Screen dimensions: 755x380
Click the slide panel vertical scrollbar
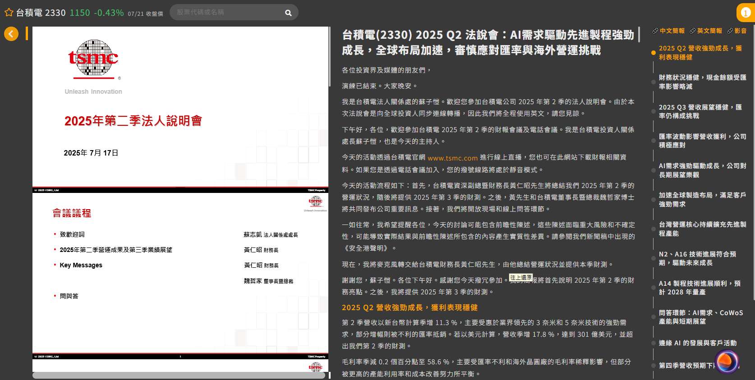330,57
